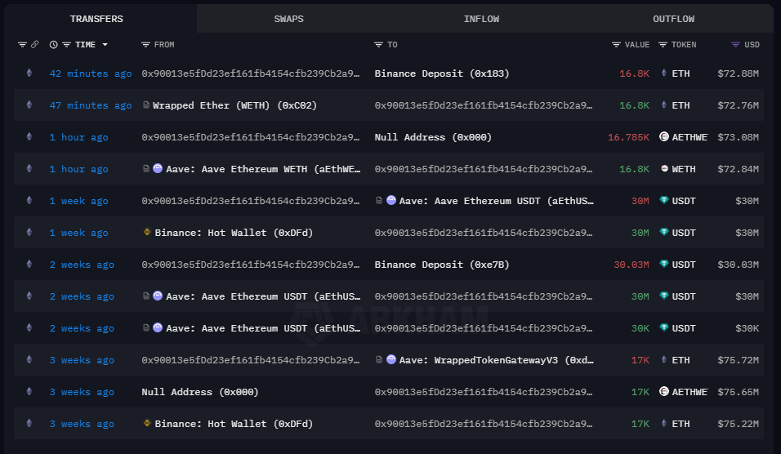
Task: Click Aave ghost logo in WETH sender row
Action: tap(158, 168)
